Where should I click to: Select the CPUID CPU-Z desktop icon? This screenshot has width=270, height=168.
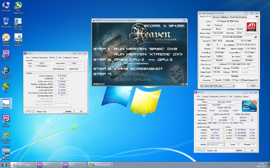6,55
